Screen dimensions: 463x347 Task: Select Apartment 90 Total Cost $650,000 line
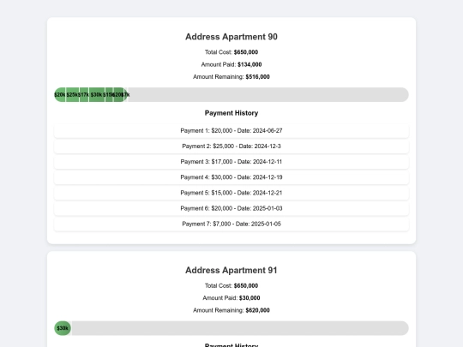pyautogui.click(x=231, y=52)
